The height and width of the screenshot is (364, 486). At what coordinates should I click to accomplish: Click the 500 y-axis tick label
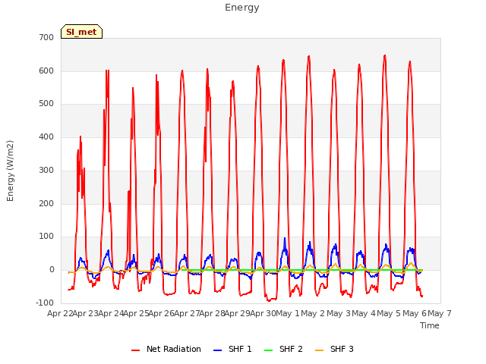(46, 104)
